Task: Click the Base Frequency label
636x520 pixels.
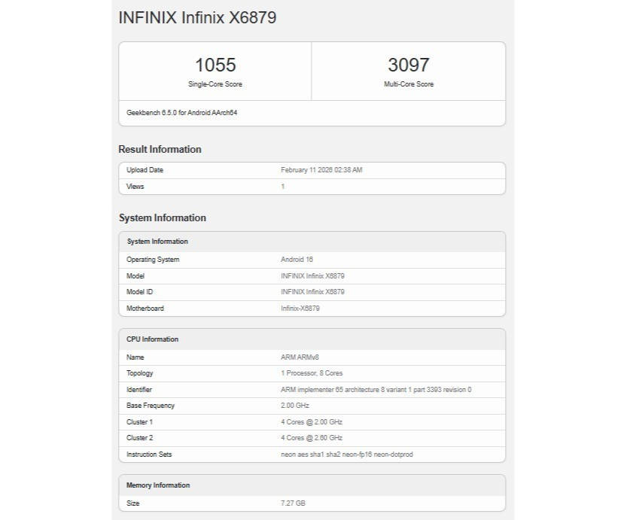Action: click(151, 406)
